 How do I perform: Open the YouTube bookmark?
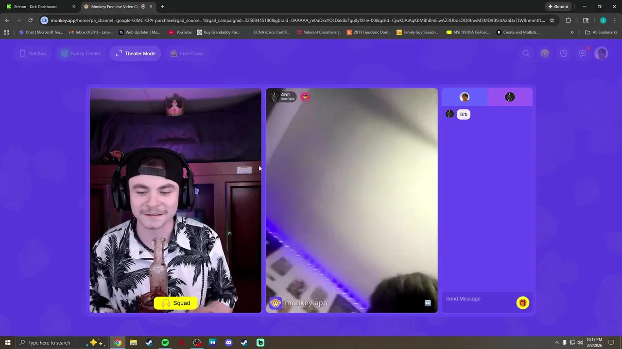180,32
